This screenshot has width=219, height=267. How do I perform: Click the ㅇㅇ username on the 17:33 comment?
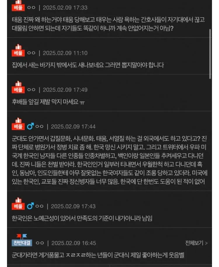tap(31, 8)
